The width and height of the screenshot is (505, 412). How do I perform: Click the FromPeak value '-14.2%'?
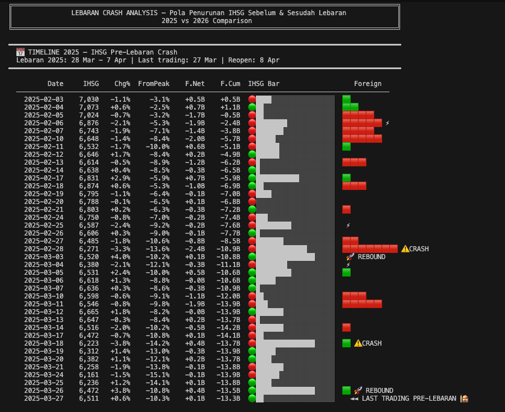click(158, 343)
